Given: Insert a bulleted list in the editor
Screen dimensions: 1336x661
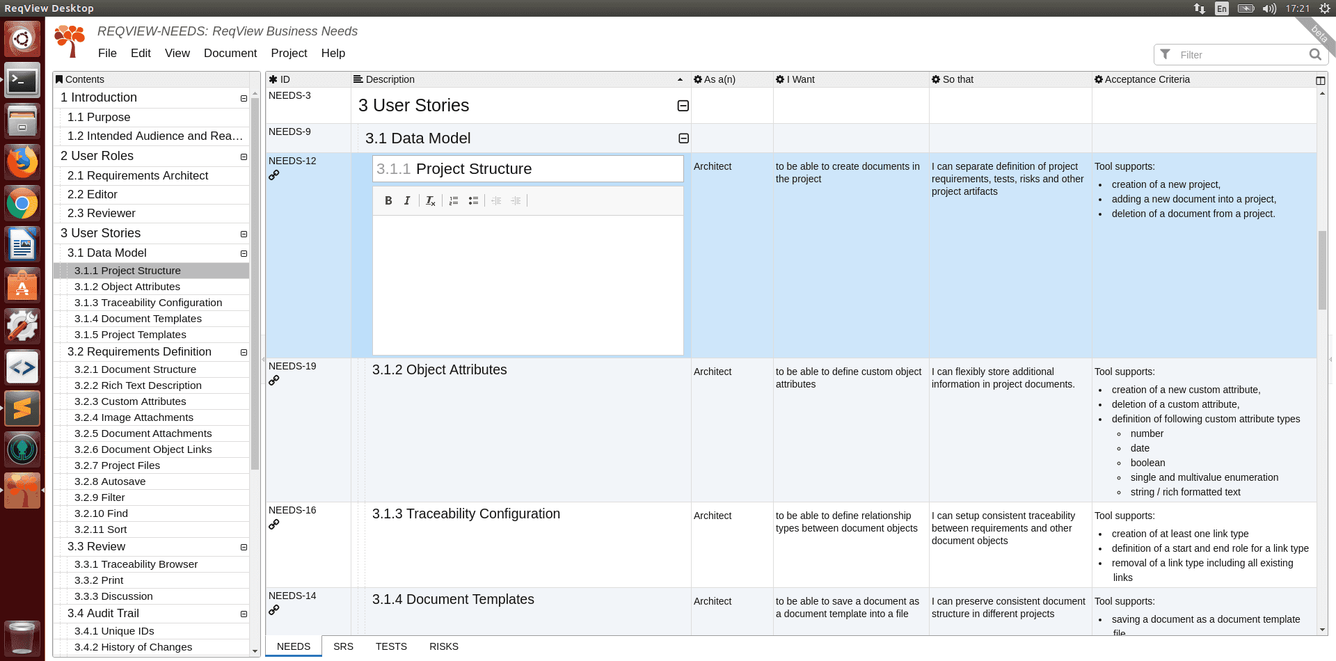Looking at the screenshot, I should [x=473, y=200].
